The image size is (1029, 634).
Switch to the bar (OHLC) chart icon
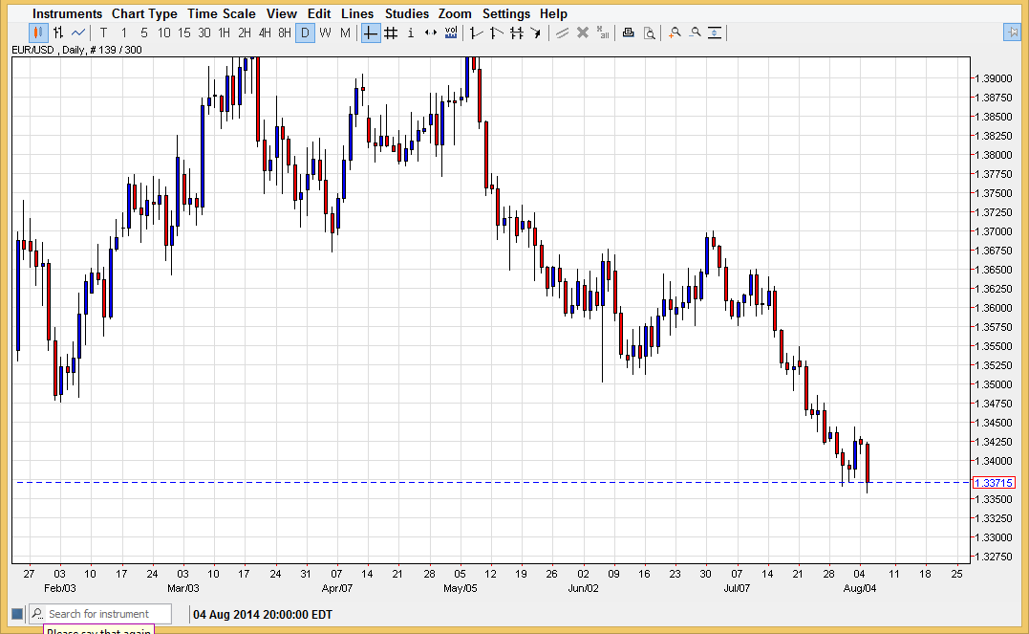coord(58,33)
